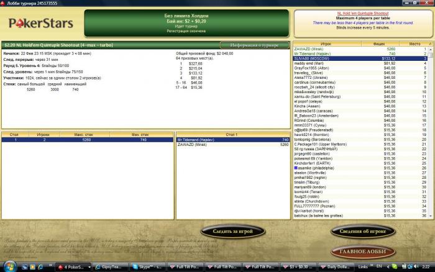
Task: Select xanku-do (Saint Petersburg) row
Action: [x=360, y=96]
